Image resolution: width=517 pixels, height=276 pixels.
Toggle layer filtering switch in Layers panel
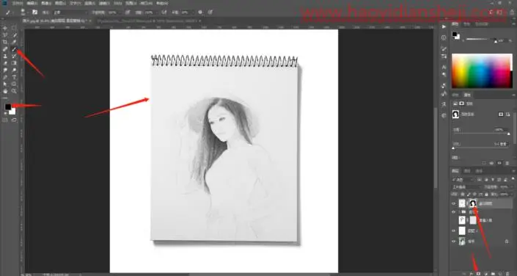coord(513,179)
